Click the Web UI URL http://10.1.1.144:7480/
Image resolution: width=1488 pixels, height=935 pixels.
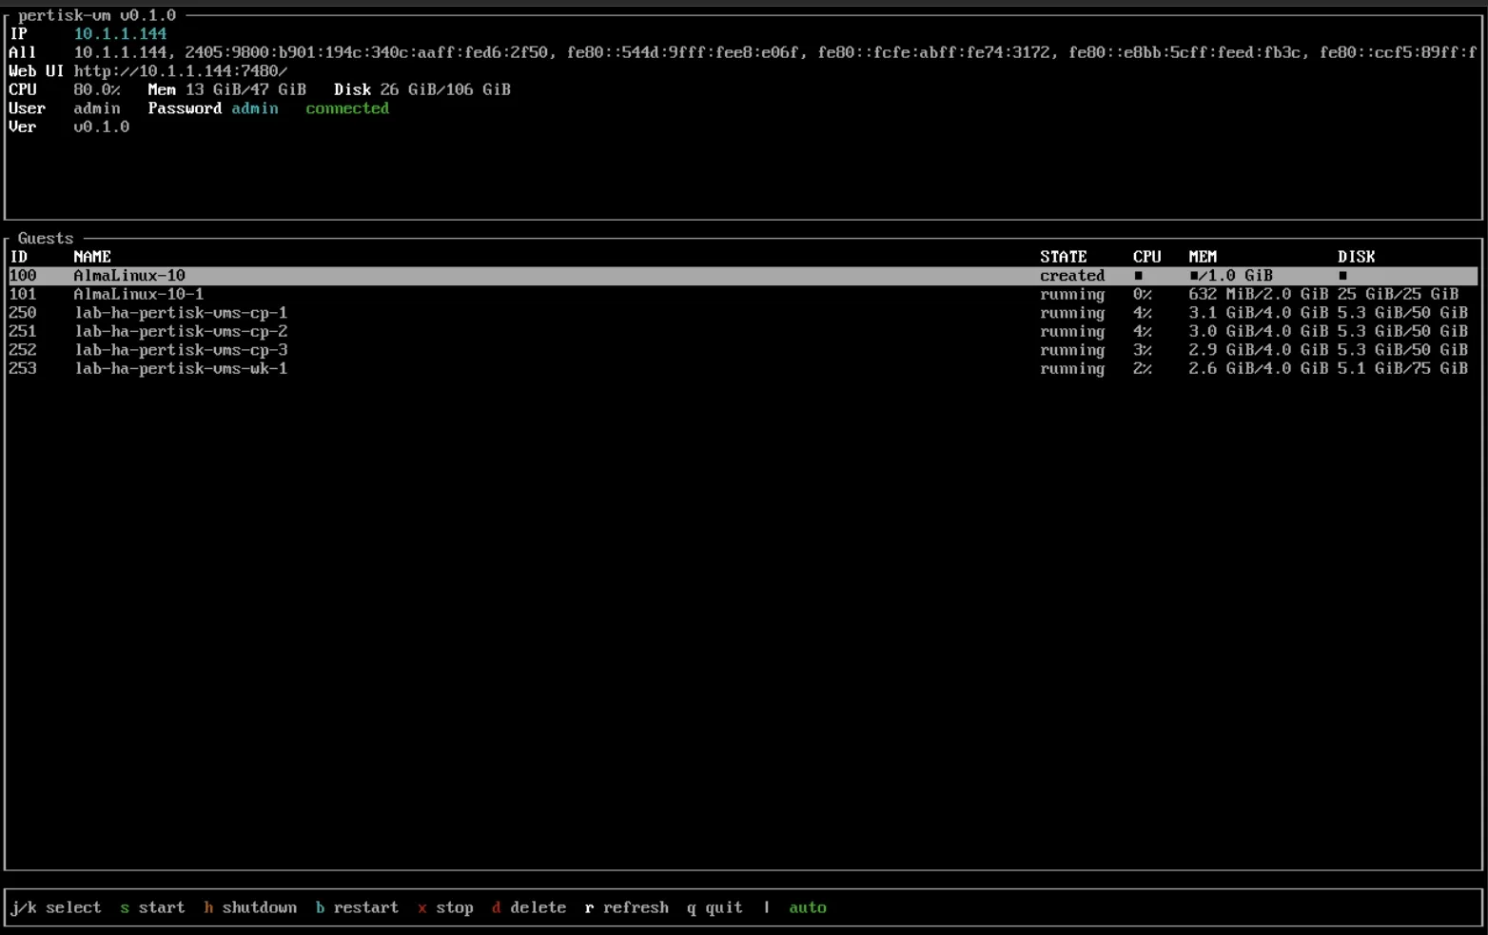tap(181, 71)
